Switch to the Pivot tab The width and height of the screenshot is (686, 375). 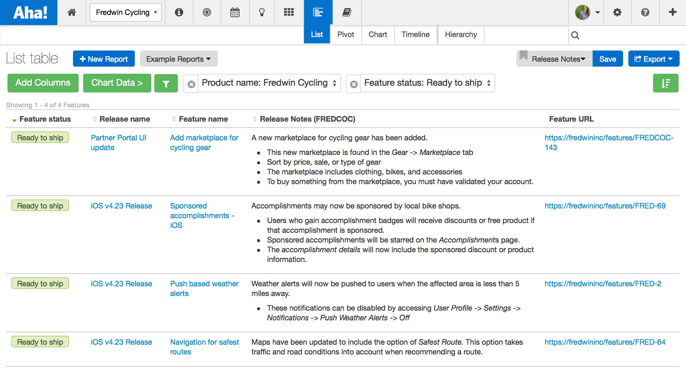coord(346,34)
